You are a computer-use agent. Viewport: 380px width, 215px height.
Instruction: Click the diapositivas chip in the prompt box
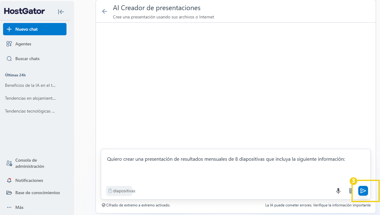pos(121,191)
